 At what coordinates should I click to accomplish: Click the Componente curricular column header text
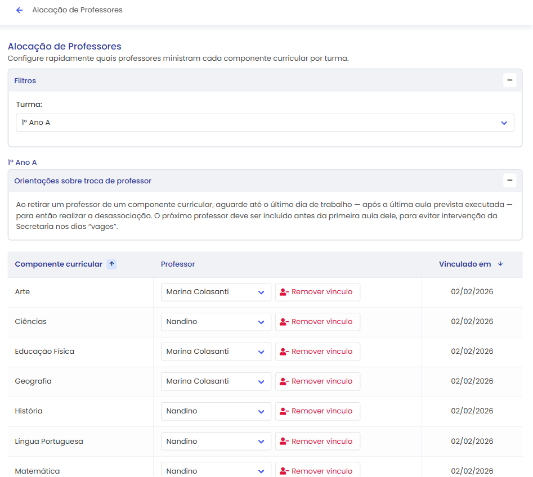click(59, 264)
